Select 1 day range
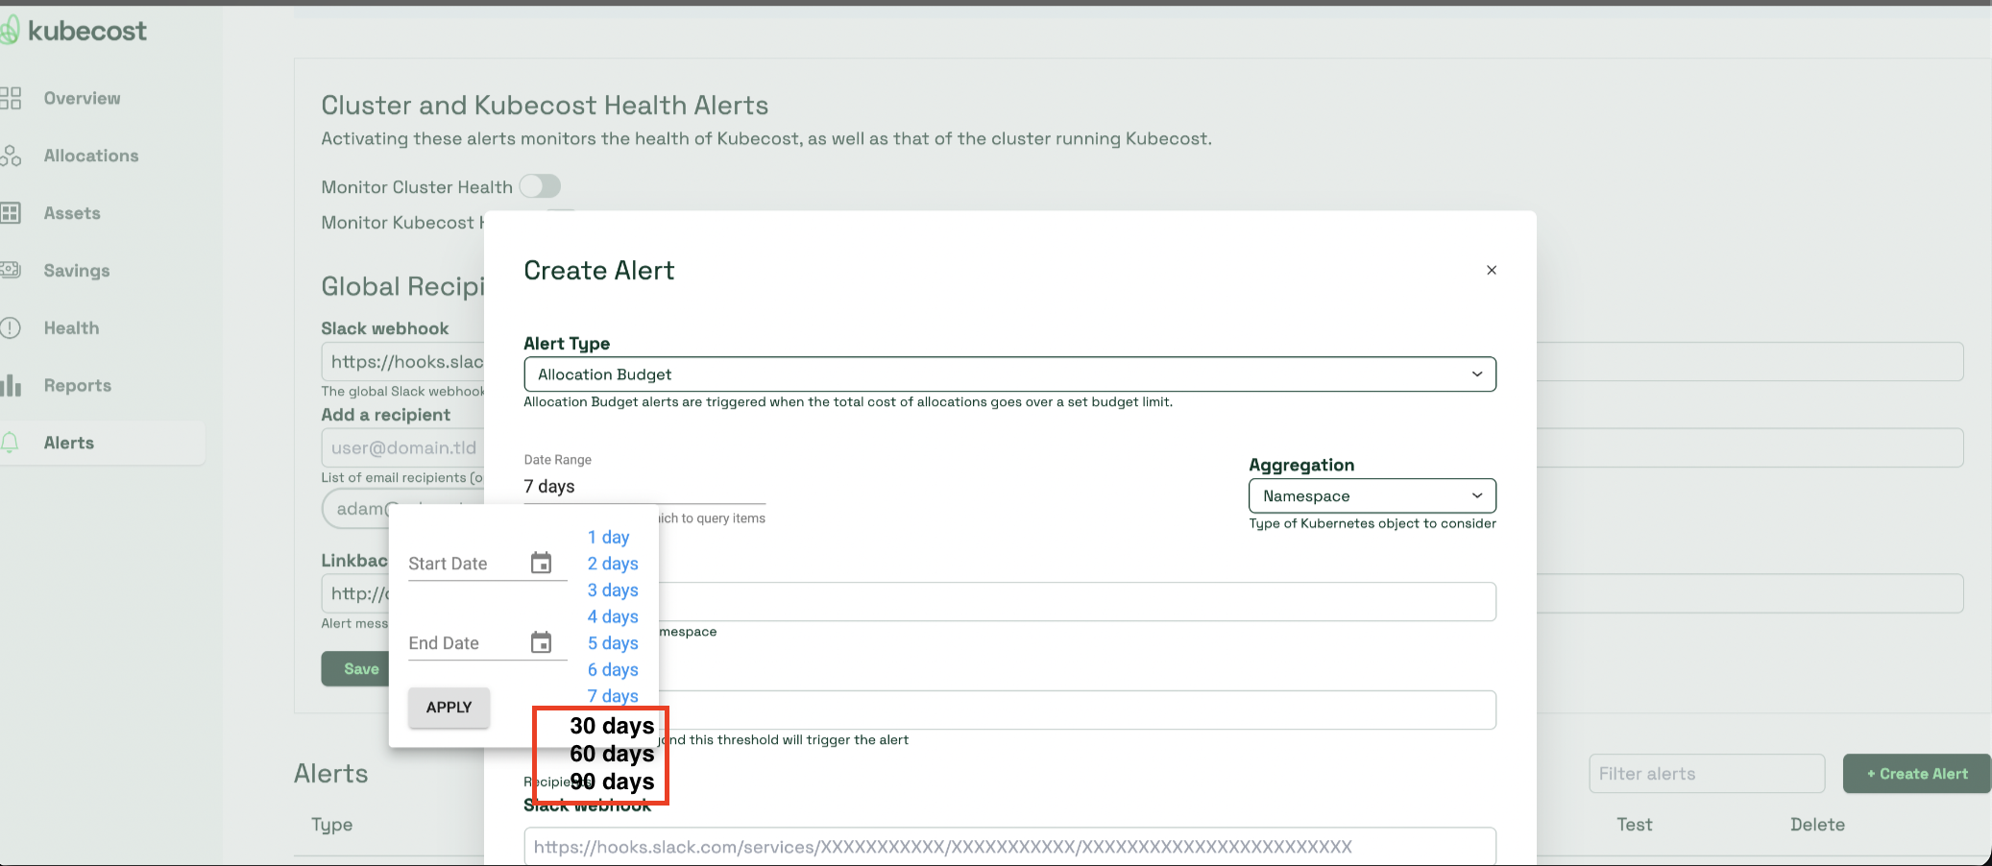Viewport: 1992px width, 866px height. point(609,537)
